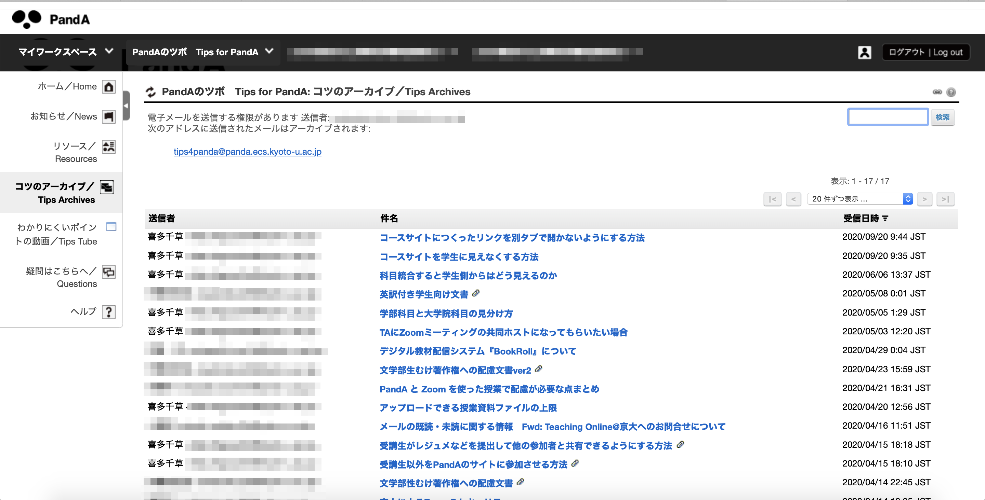Image resolution: width=985 pixels, height=500 pixels.
Task: Go to the previous page of messages
Action: coord(793,199)
